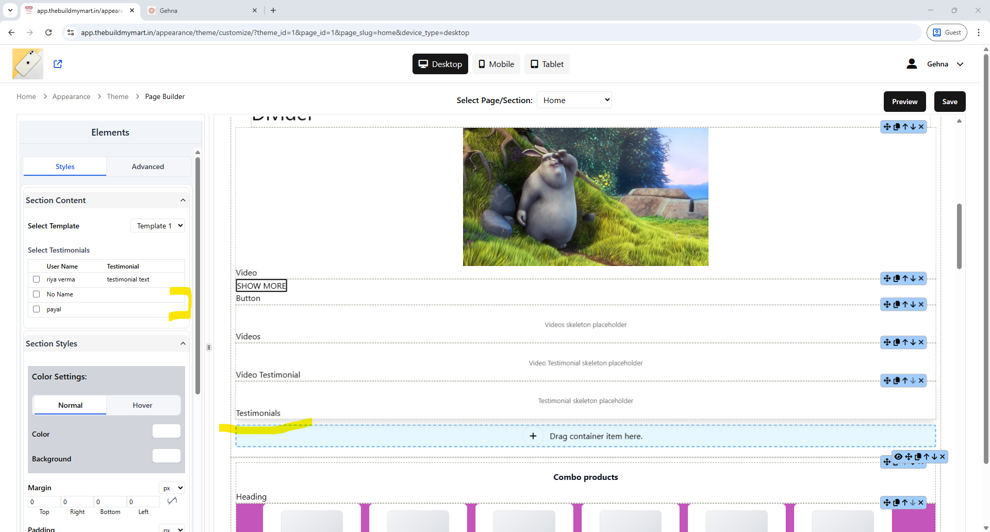Viewport: 990px width, 532px height.
Task: Click the plus icon in drag container area
Action: (x=533, y=436)
